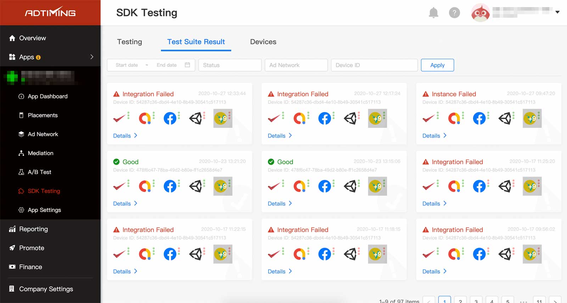
Task: Switch to Test Suite Result tab
Action: [x=196, y=42]
